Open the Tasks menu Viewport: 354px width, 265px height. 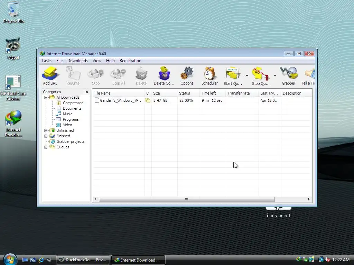click(x=47, y=61)
